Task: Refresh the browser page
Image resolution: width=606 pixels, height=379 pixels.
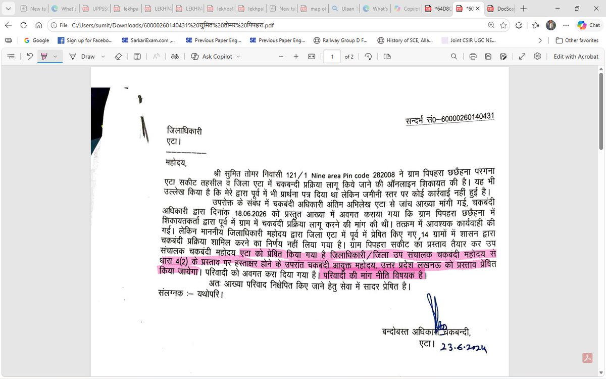Action: pos(24,25)
